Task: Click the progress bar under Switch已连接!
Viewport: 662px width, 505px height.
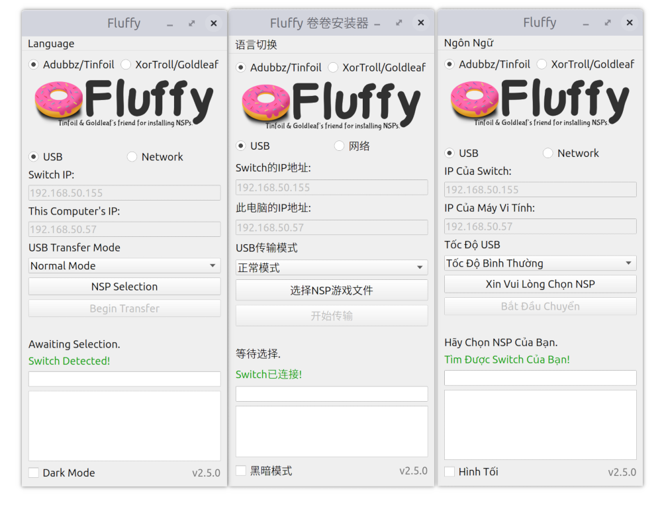Action: 332,394
